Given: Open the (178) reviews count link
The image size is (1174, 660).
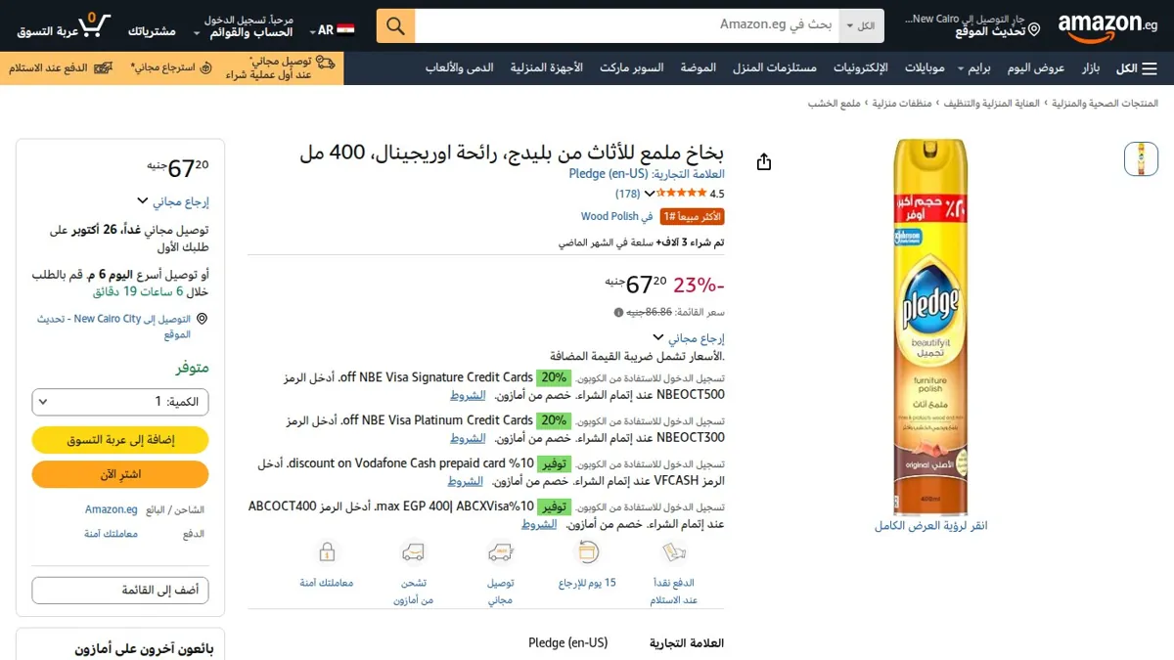Looking at the screenshot, I should click(627, 194).
